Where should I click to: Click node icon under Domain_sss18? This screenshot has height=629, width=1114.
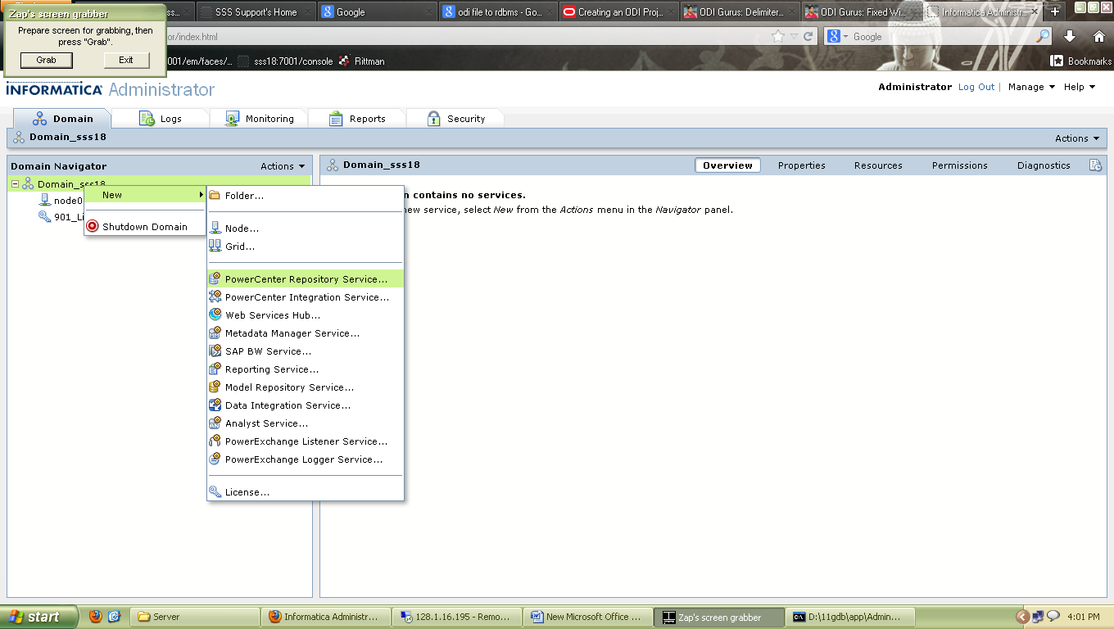coord(45,201)
